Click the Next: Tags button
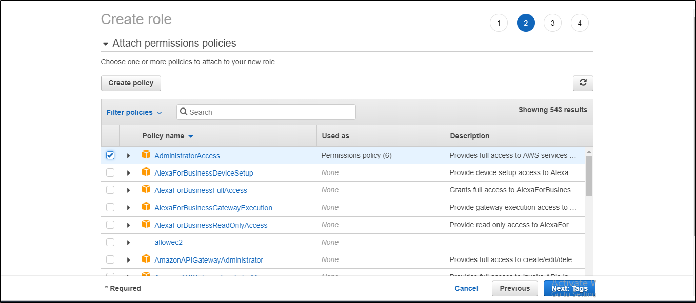The height and width of the screenshot is (303, 696). pyautogui.click(x=569, y=288)
